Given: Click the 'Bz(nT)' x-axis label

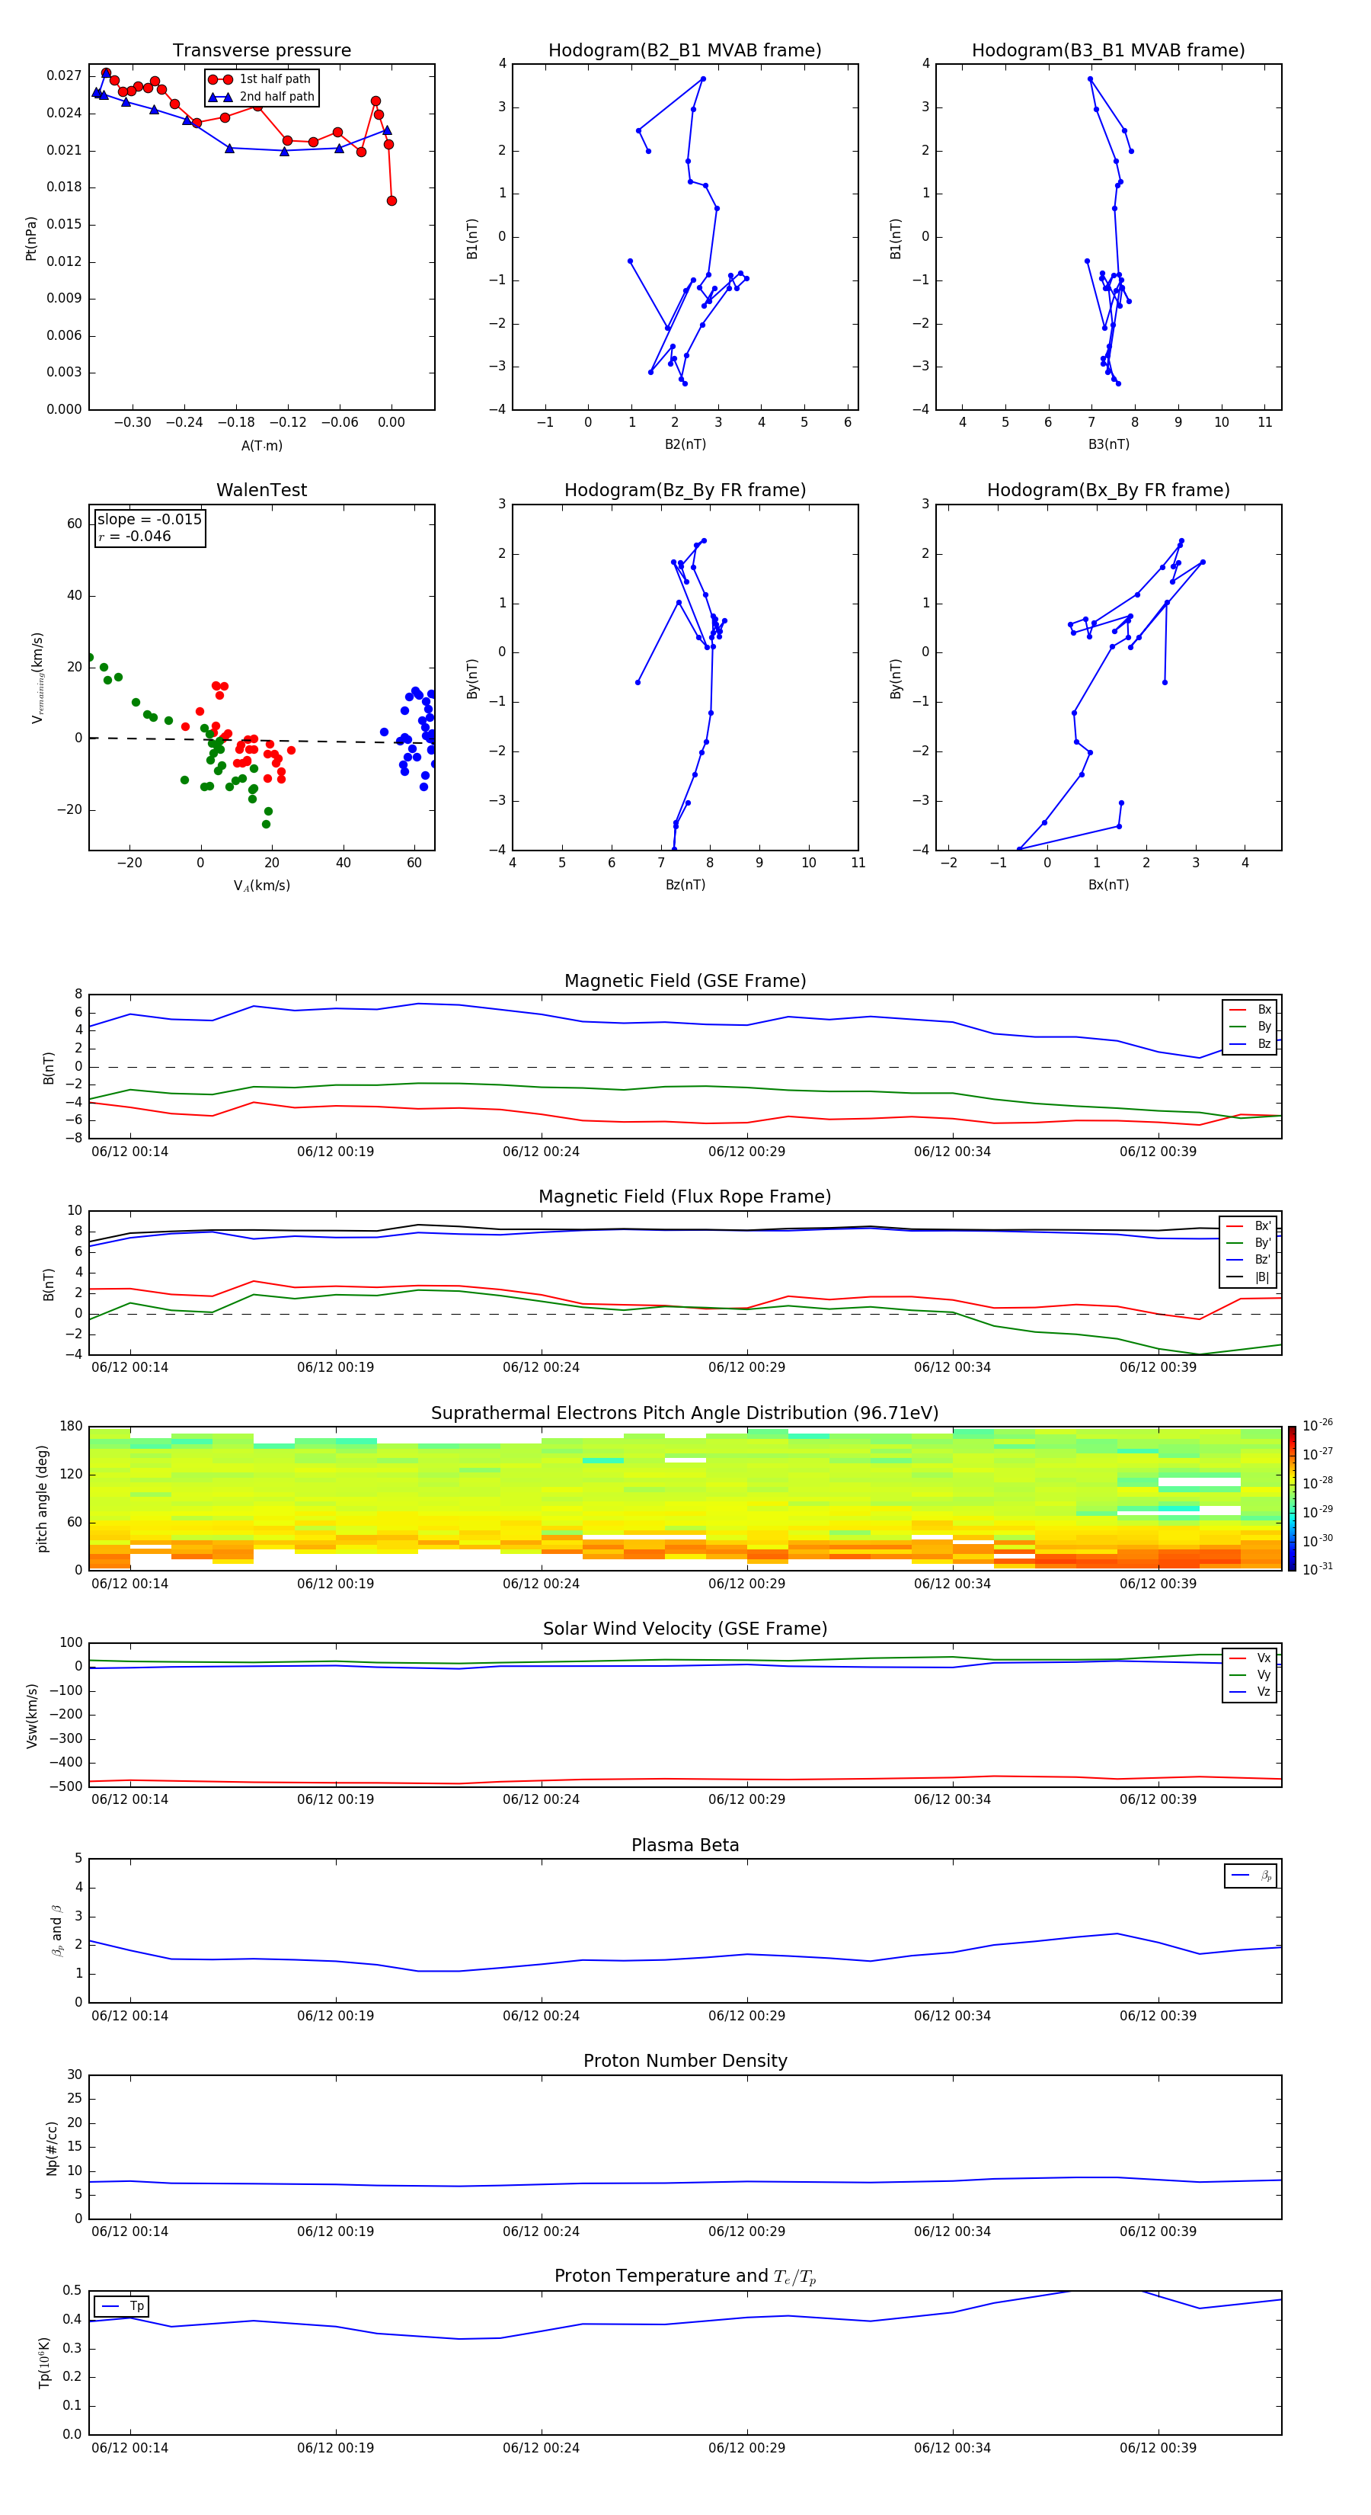Looking at the screenshot, I should 685,885.
